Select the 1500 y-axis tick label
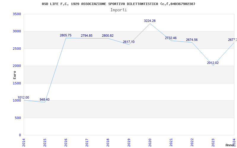Image resolution: width=237 pixels, height=148 pixels. [x=17, y=83]
